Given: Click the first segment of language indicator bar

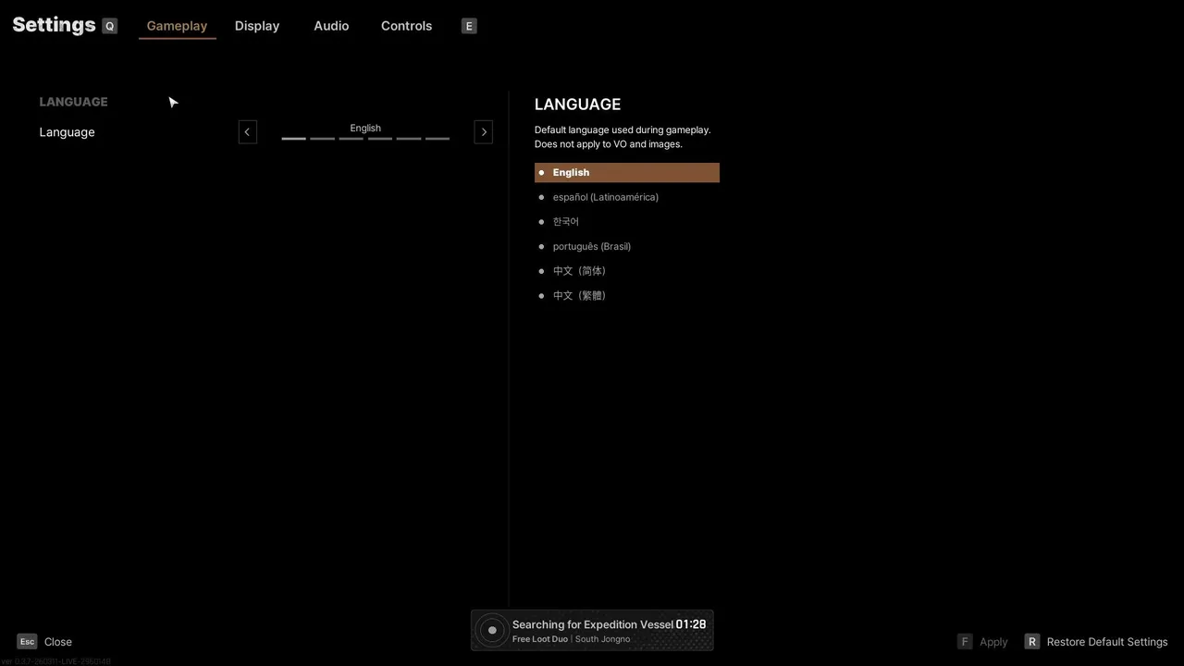Looking at the screenshot, I should click(294, 139).
